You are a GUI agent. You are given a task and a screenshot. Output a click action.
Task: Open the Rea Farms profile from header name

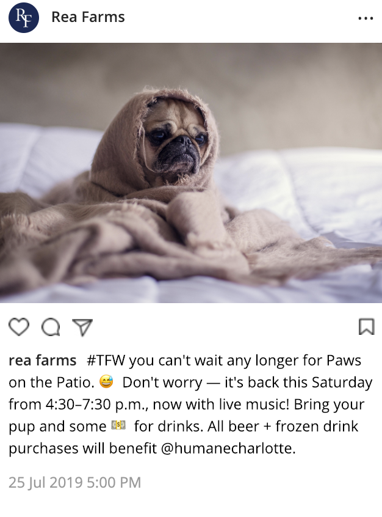tap(88, 17)
